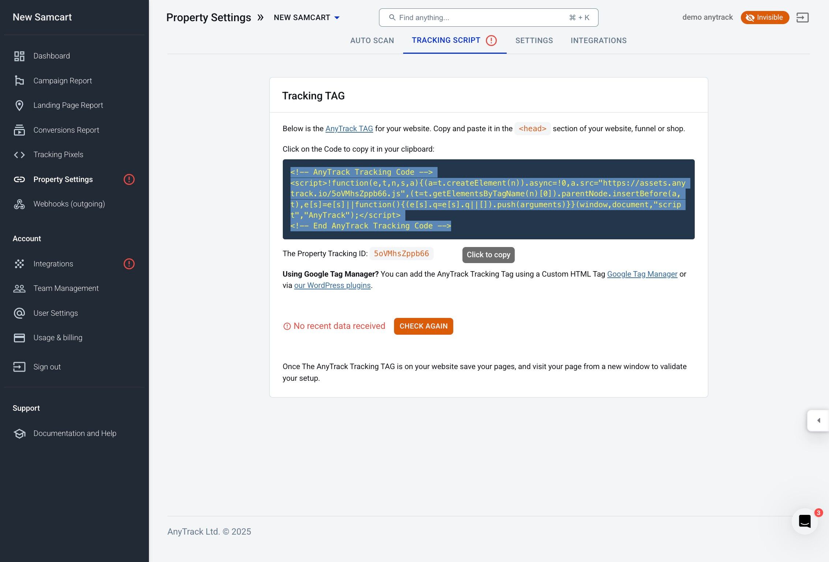Click the CHECK AGAIN button
Viewport: 829px width, 562px height.
(x=423, y=326)
